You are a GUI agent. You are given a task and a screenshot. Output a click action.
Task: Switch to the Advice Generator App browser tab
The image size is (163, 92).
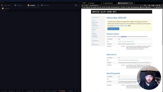tap(110, 3)
